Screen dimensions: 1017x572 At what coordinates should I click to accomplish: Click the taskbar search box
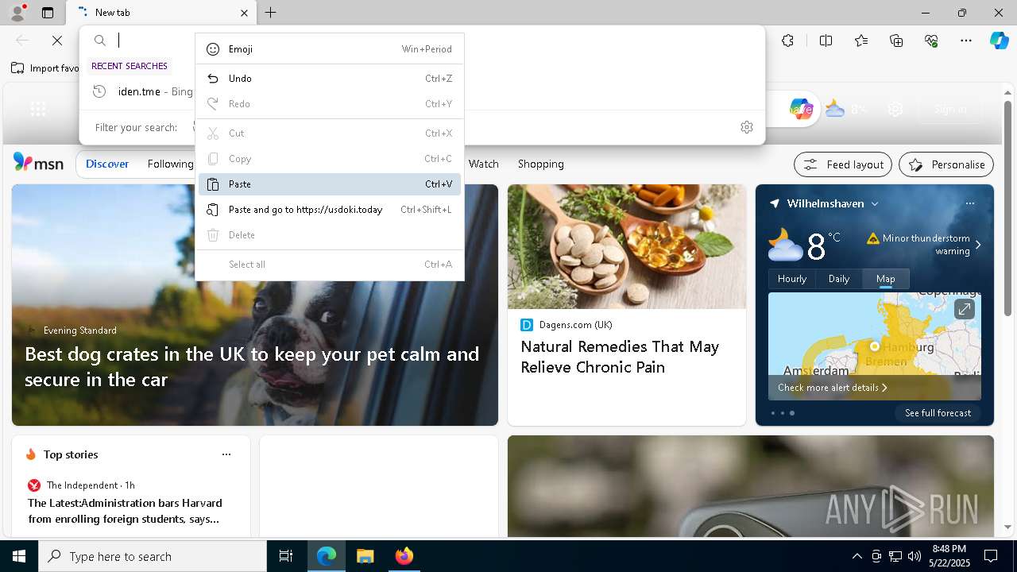click(x=153, y=556)
